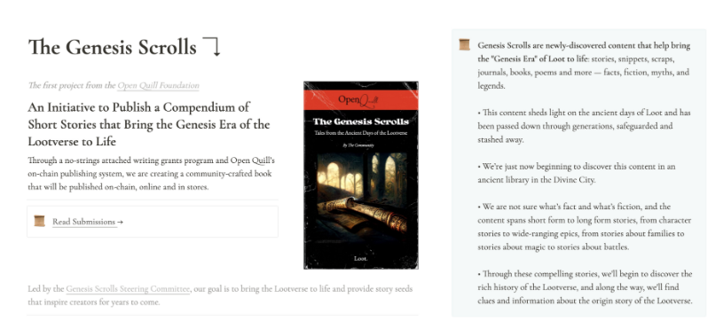Click the scroll icon in the gray callout
723x329 pixels.
coord(464,44)
